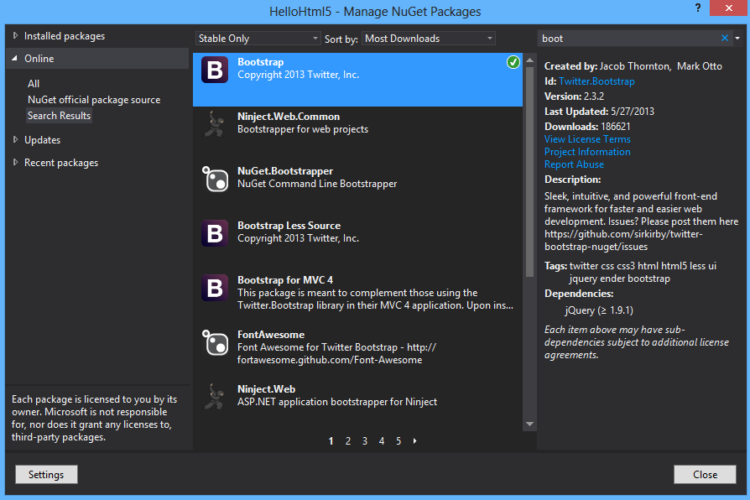Expand the Installed packages section
The height and width of the screenshot is (500, 750).
coord(15,36)
